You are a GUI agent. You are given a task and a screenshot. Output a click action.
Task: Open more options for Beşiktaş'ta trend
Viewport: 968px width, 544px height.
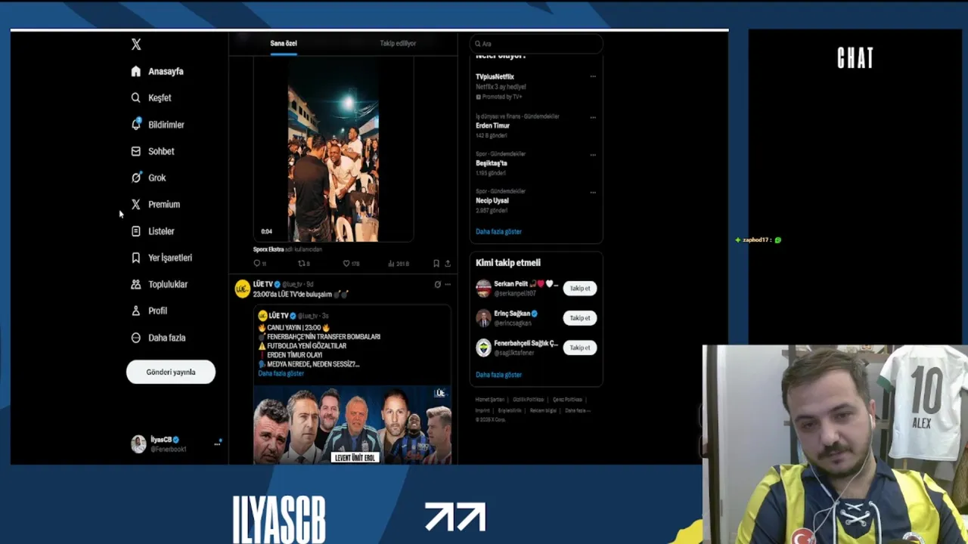593,155
